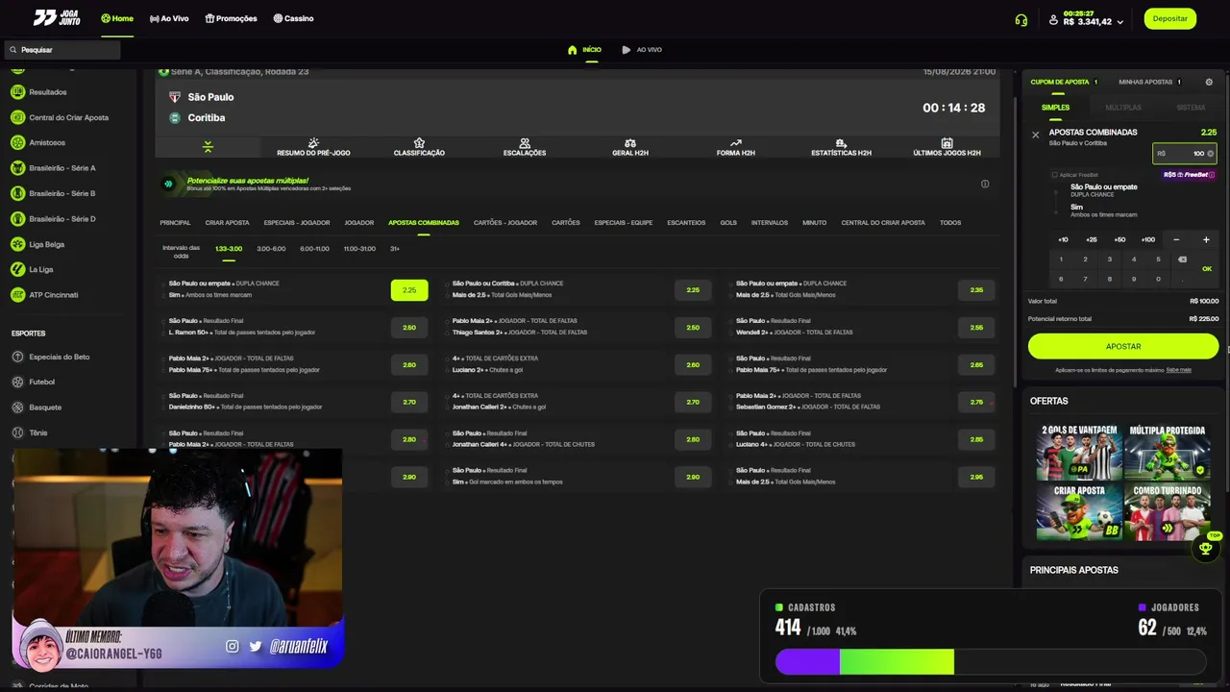Image resolution: width=1230 pixels, height=692 pixels.
Task: Open the Forma H2H tab
Action: pos(736,148)
